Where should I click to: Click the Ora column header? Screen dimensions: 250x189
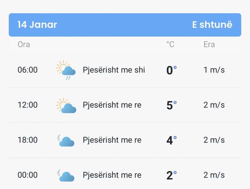(24, 44)
